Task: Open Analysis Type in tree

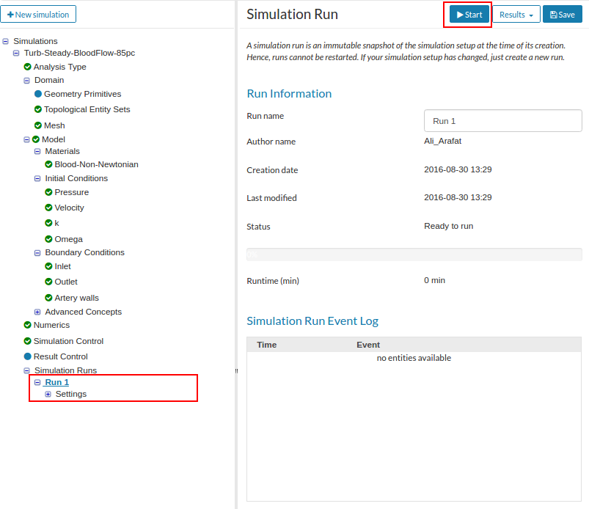Action: coord(59,67)
